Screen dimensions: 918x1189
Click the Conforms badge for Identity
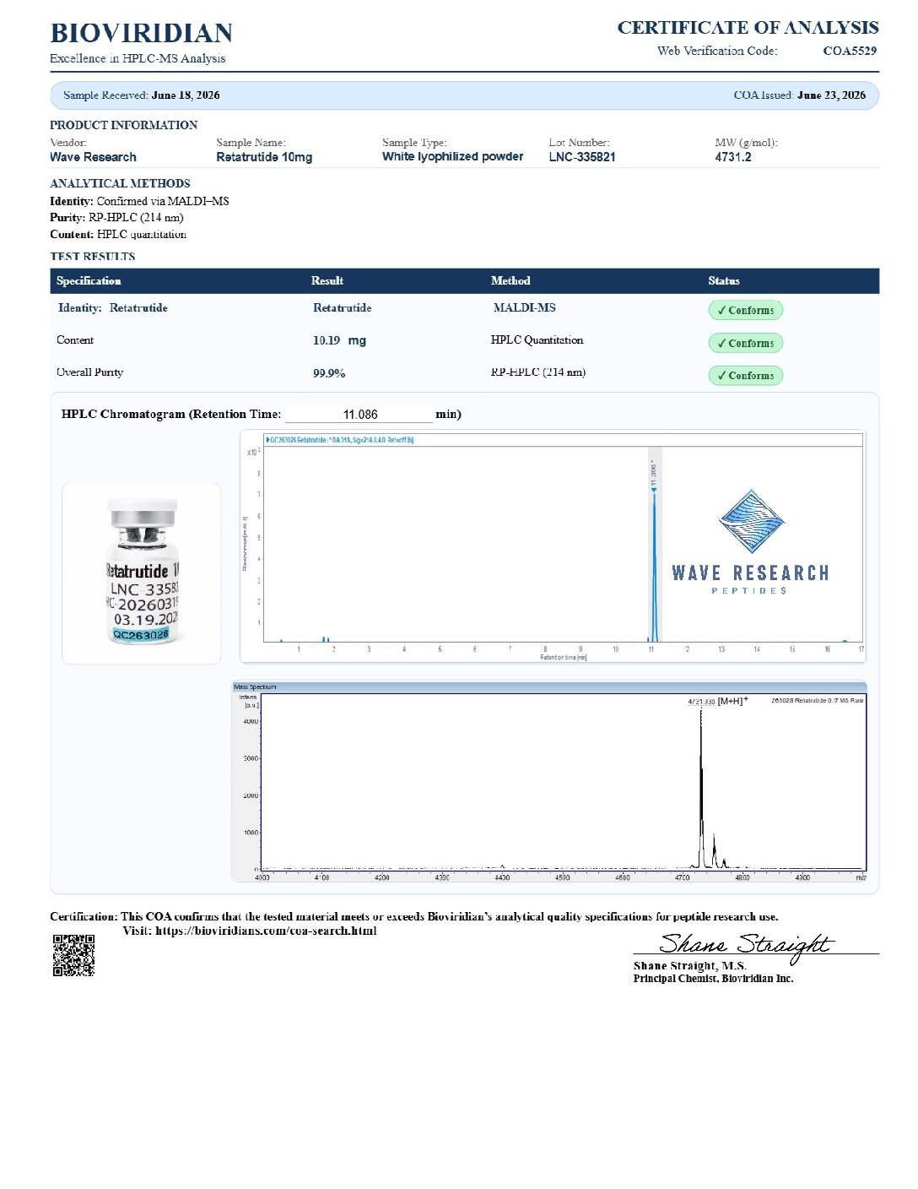coord(746,310)
